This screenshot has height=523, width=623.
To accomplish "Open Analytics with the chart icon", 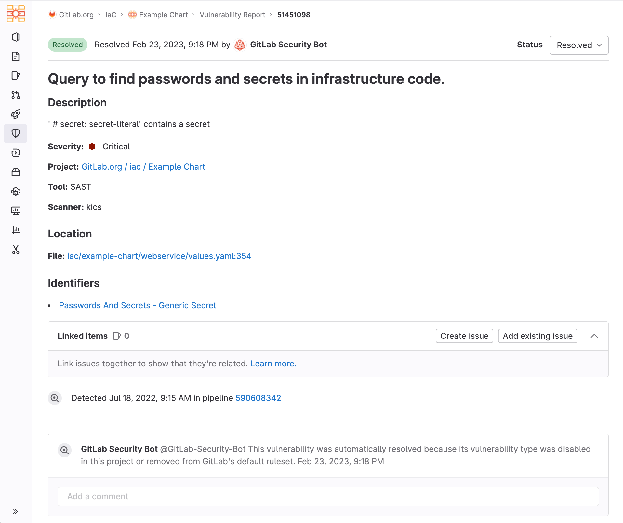I will click(15, 230).
